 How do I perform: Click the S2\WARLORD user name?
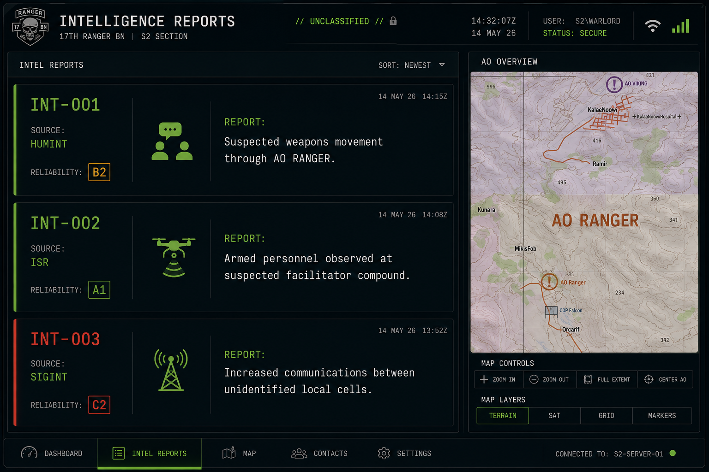(x=598, y=21)
